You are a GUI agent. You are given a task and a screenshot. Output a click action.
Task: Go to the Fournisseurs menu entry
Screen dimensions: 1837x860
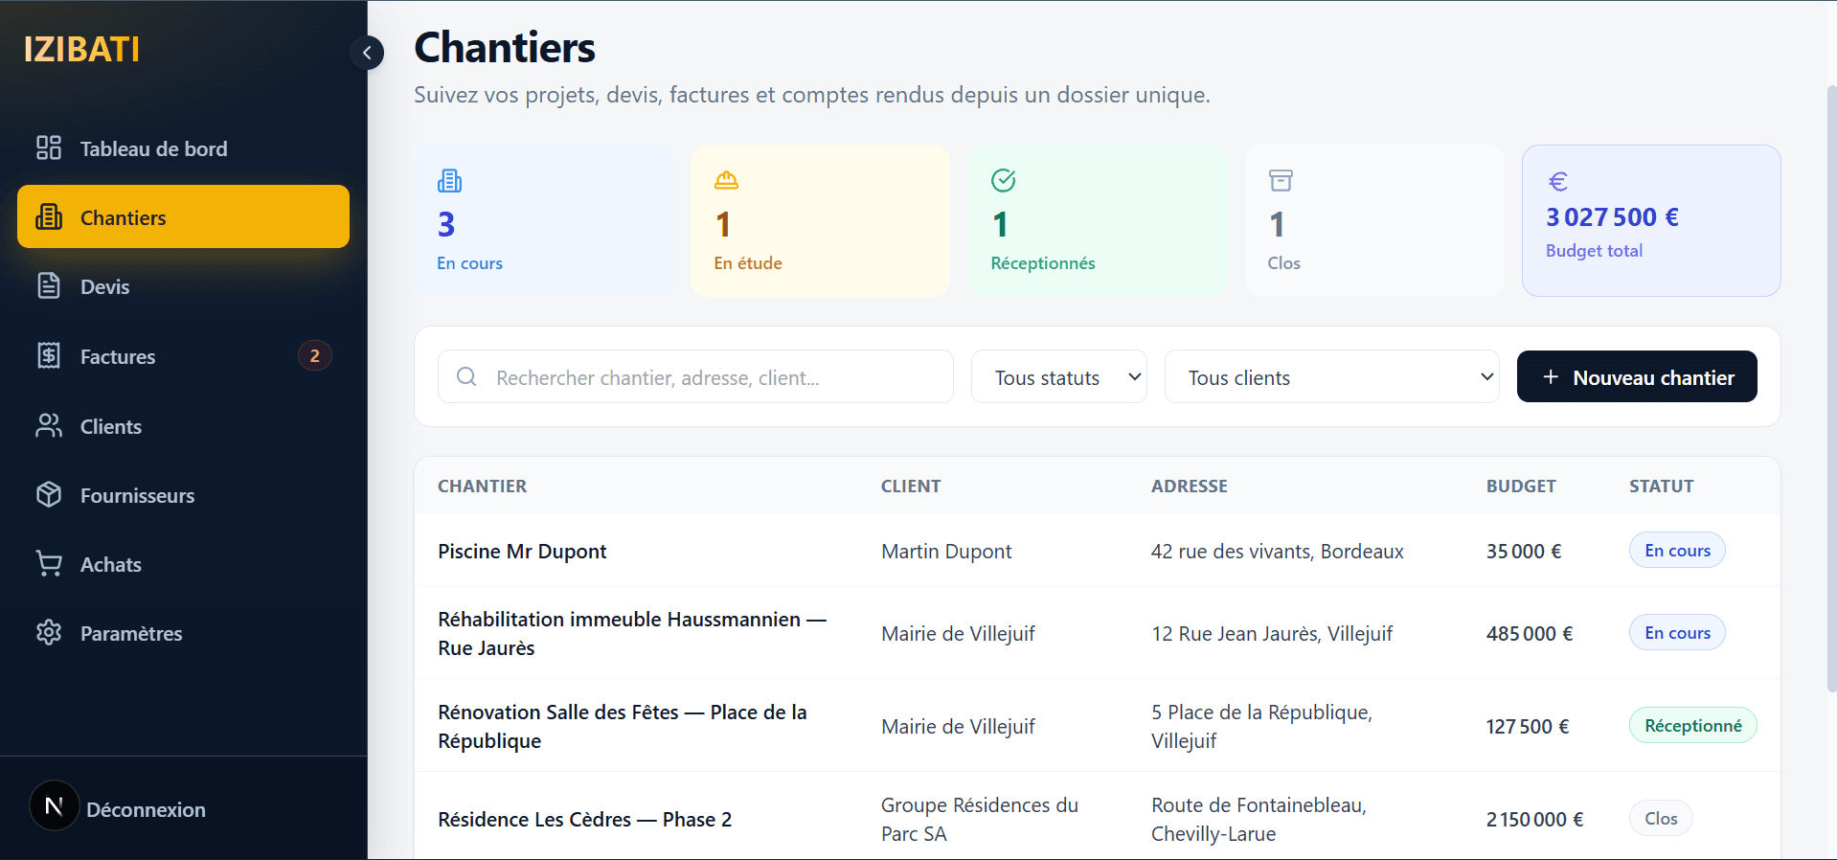[x=137, y=495]
